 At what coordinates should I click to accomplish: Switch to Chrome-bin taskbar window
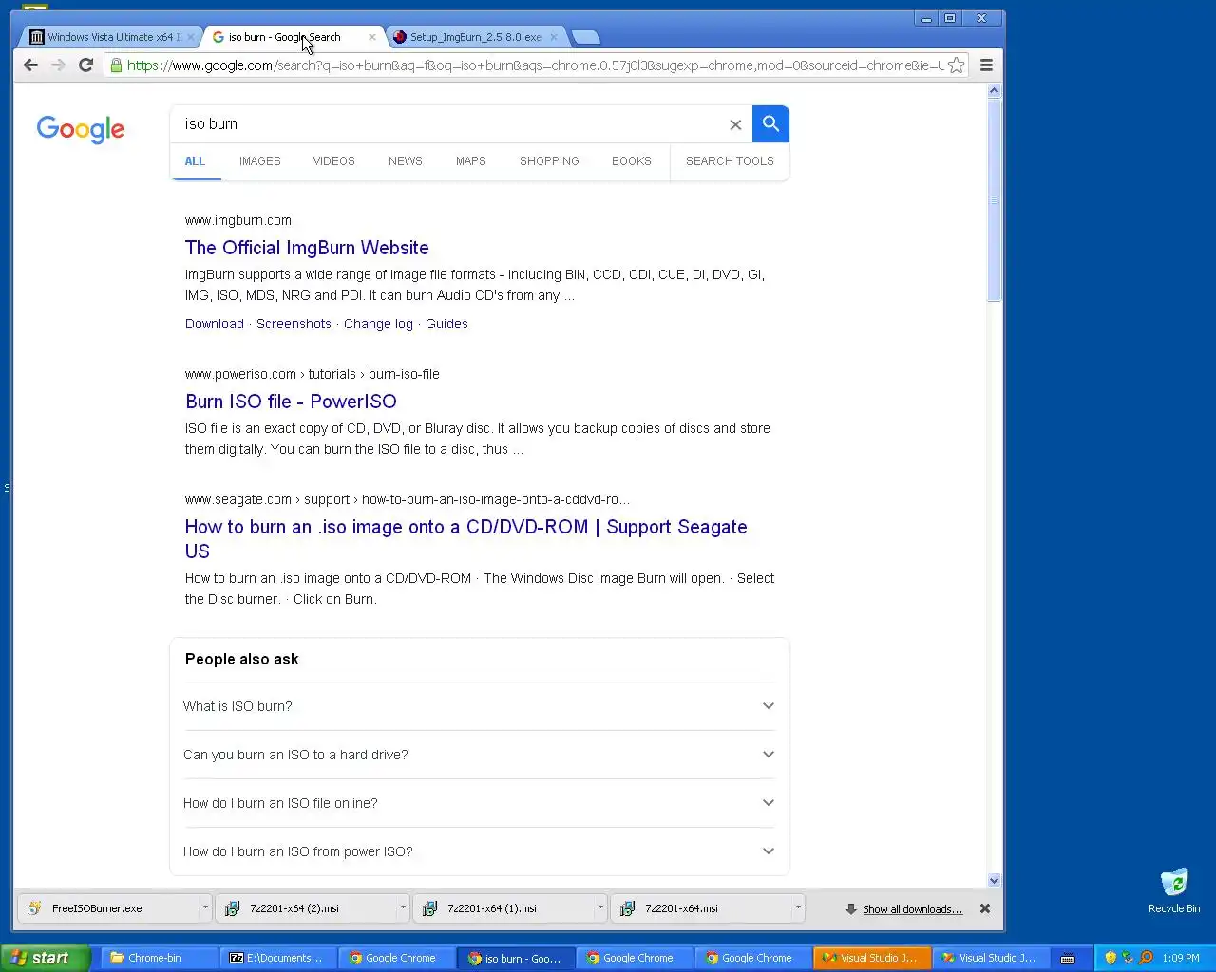(x=158, y=958)
